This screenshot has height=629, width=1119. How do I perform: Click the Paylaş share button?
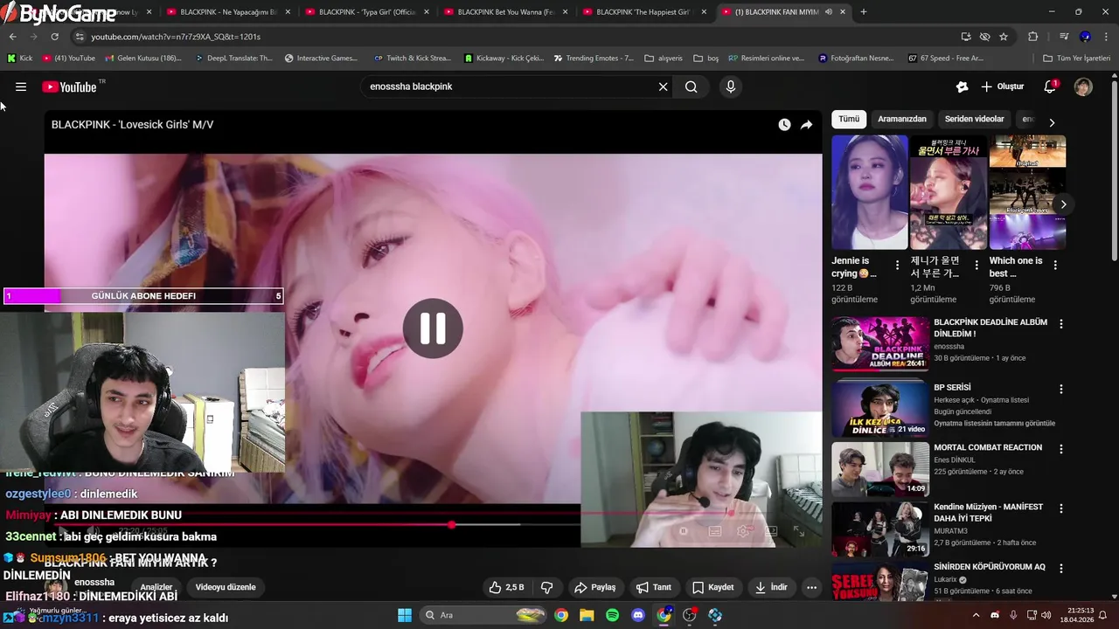[x=594, y=587]
